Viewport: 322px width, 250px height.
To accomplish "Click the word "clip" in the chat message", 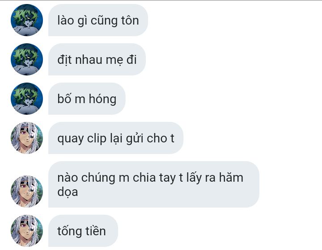I will [97, 139].
